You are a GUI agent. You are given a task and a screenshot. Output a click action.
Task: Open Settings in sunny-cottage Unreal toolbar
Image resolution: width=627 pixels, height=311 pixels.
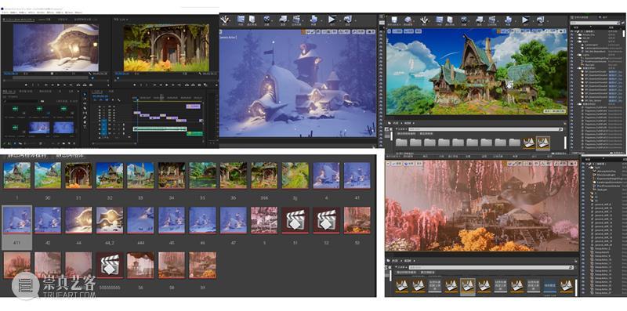click(464, 20)
